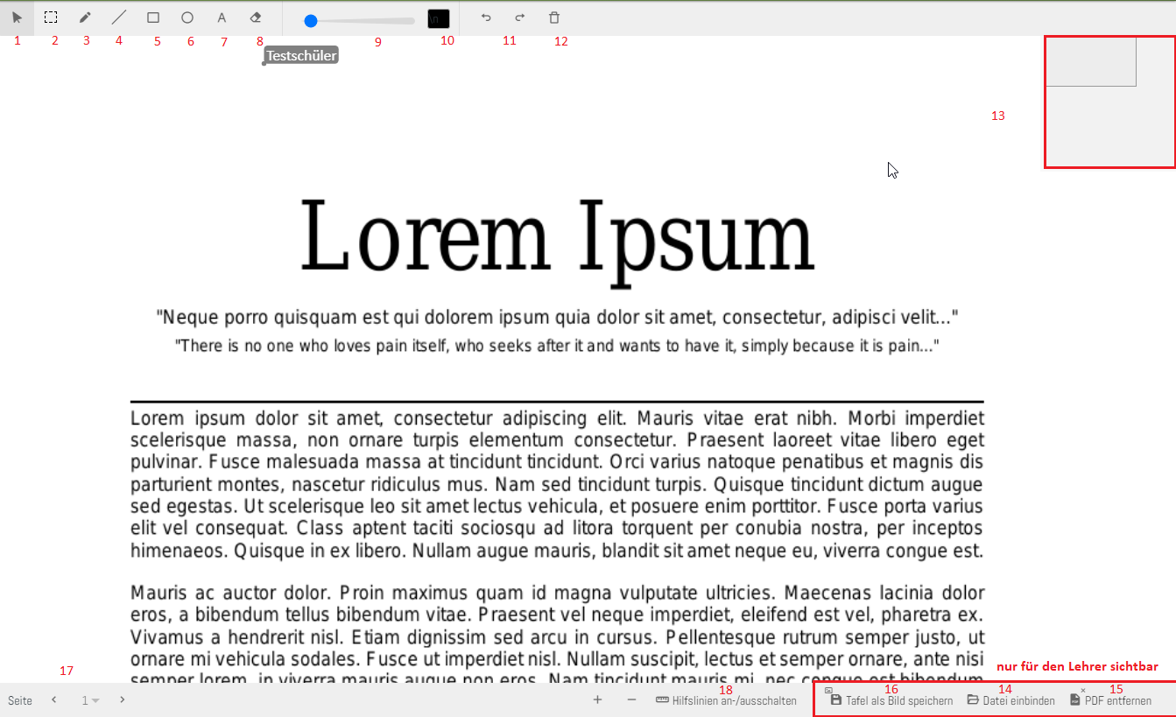Redo the last undone action

tap(519, 18)
